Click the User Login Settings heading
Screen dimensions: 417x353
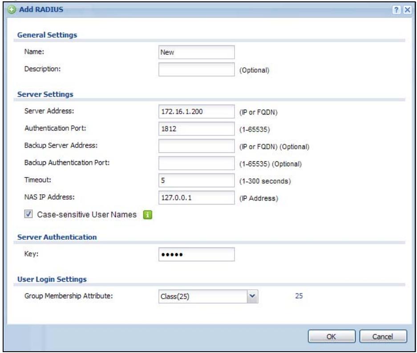pyautogui.click(x=52, y=279)
